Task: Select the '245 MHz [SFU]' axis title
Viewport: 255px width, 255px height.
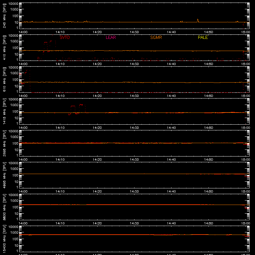Action: point(4,16)
